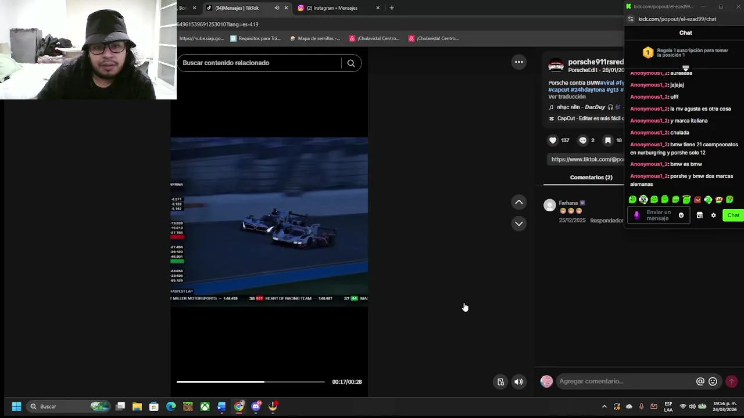Image resolution: width=744 pixels, height=418 pixels.
Task: Select the first green emote in Kick chat
Action: coord(632,200)
